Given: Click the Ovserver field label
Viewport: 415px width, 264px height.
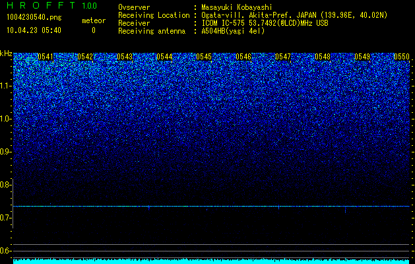Looking at the screenshot, I should 134,7.
